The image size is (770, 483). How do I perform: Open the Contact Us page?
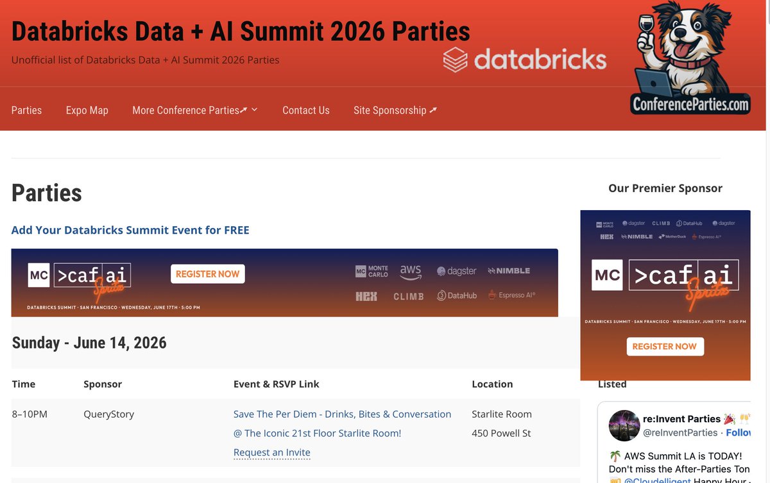[306, 110]
